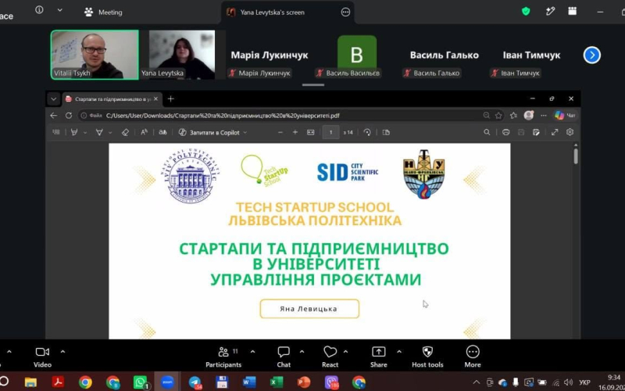The image size is (625, 391).
Task: Select the PDF highlighter tool
Action: click(x=99, y=132)
